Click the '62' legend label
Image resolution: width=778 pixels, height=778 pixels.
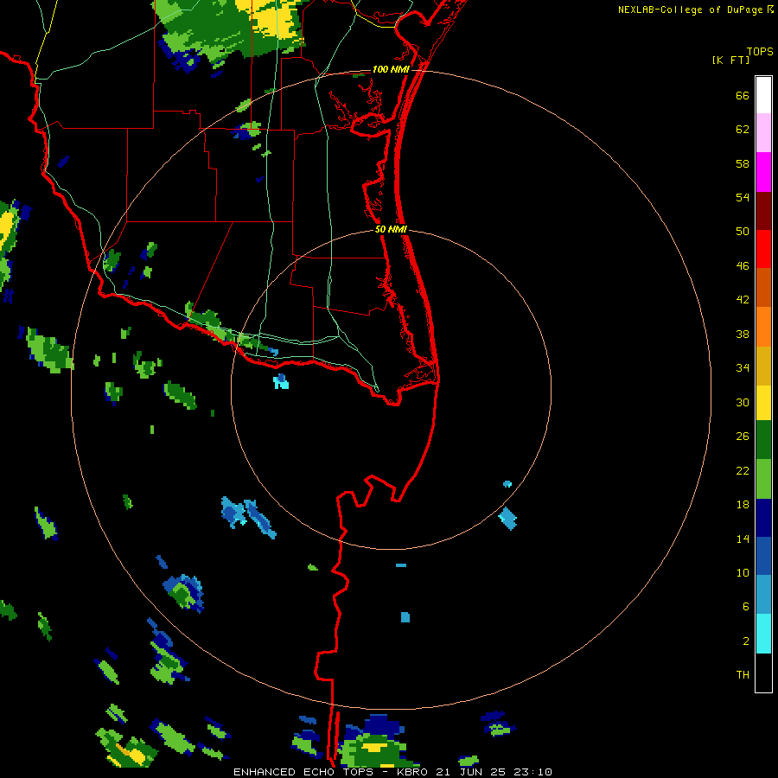pyautogui.click(x=743, y=130)
